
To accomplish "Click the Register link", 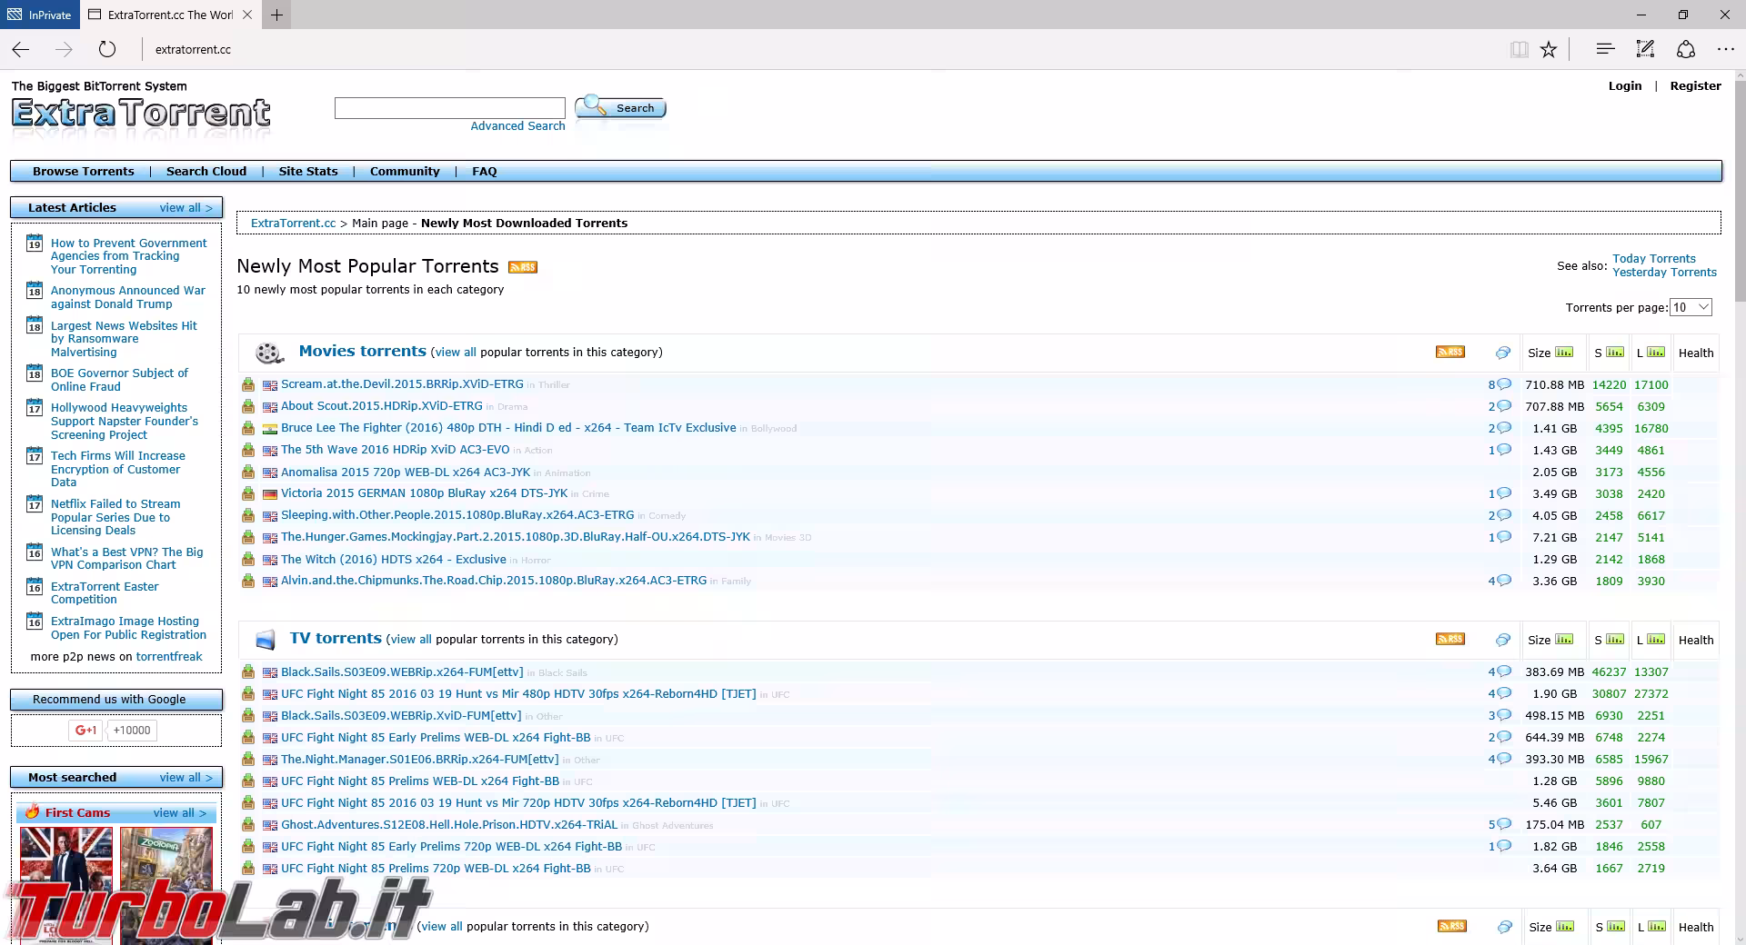I will 1695,86.
